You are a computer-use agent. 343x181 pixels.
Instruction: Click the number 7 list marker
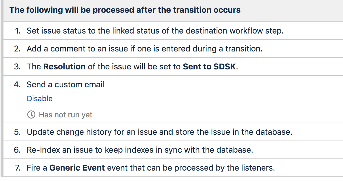[x=18, y=168]
